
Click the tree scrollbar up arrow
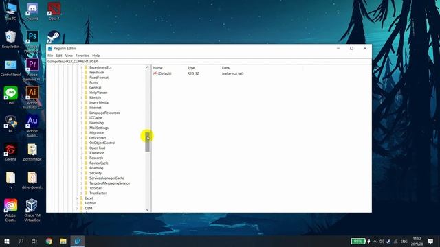tap(147, 67)
